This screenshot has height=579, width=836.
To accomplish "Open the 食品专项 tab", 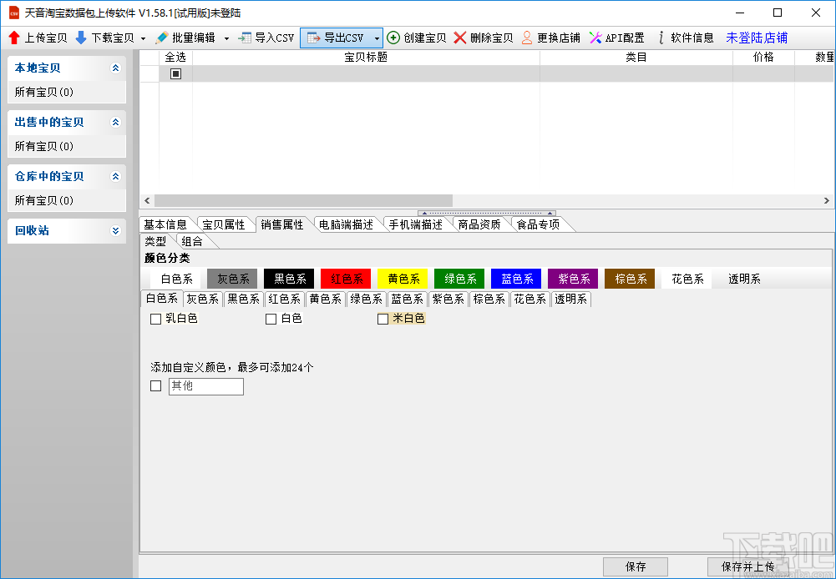I will click(x=538, y=224).
